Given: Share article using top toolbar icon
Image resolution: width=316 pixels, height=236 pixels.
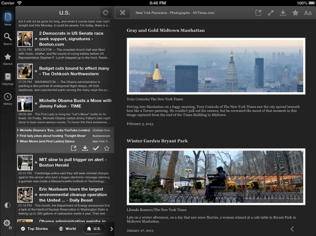Looking at the screenshot, I should tap(259, 13).
